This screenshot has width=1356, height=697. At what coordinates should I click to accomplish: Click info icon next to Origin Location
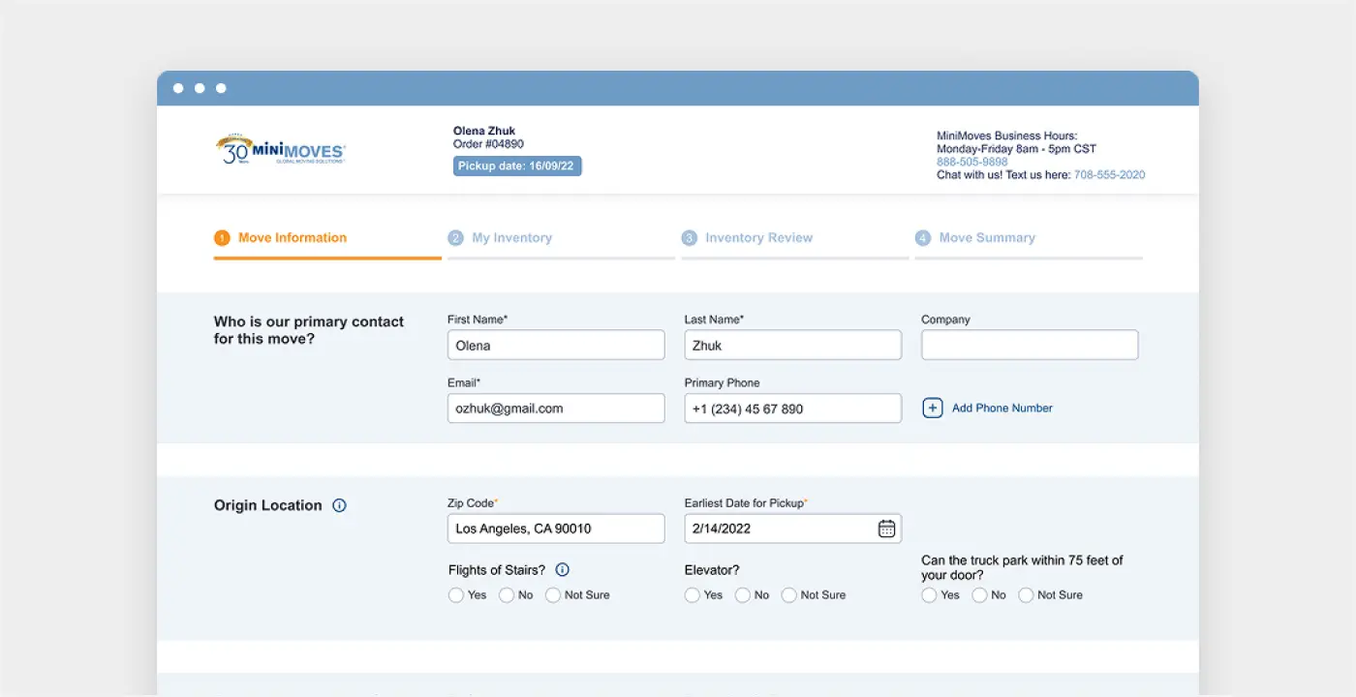[339, 505]
